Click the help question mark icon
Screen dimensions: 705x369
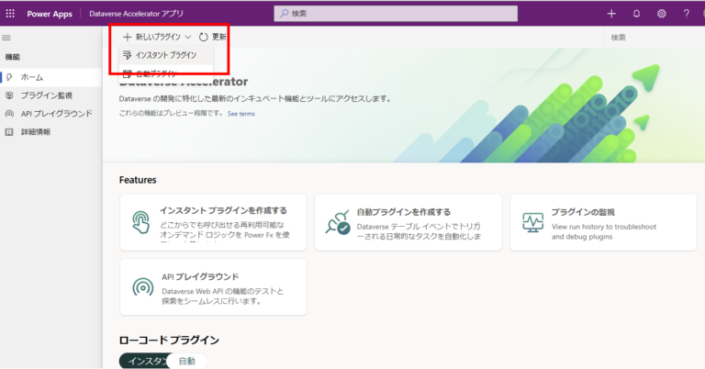(x=687, y=14)
